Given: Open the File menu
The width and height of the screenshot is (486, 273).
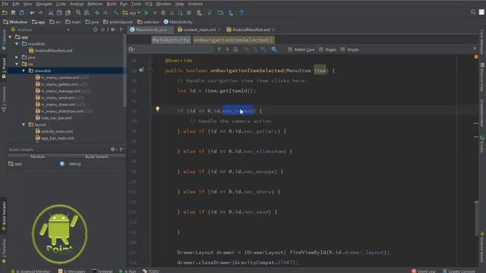Looking at the screenshot, I should 5,4.
